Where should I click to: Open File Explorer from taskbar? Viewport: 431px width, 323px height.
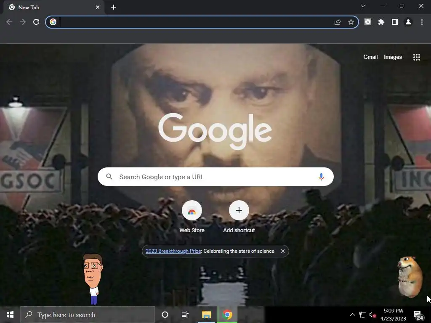[206, 315]
